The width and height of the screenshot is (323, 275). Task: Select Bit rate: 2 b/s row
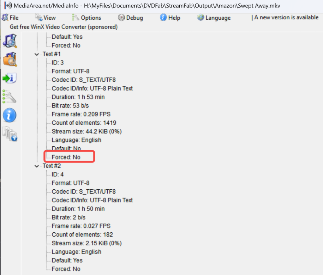[68, 218]
